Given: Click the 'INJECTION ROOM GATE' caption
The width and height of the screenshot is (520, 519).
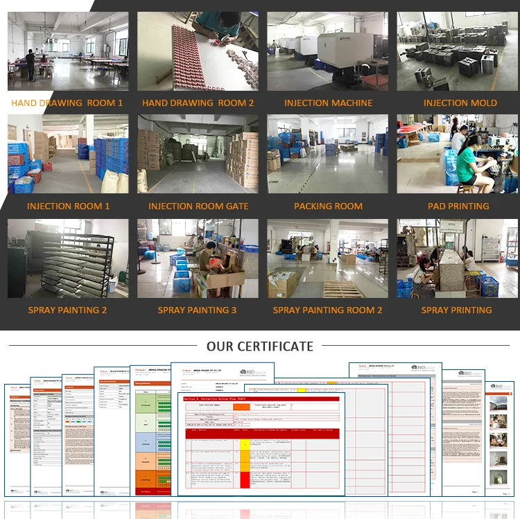Looking at the screenshot, I should 198,206.
